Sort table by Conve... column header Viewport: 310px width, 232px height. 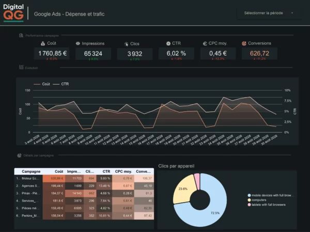click(143, 172)
